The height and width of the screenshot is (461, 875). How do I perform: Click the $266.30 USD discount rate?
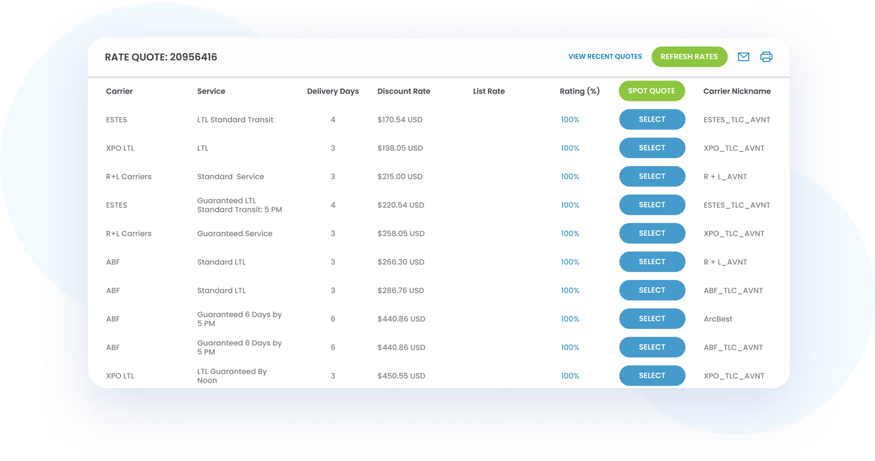click(401, 262)
